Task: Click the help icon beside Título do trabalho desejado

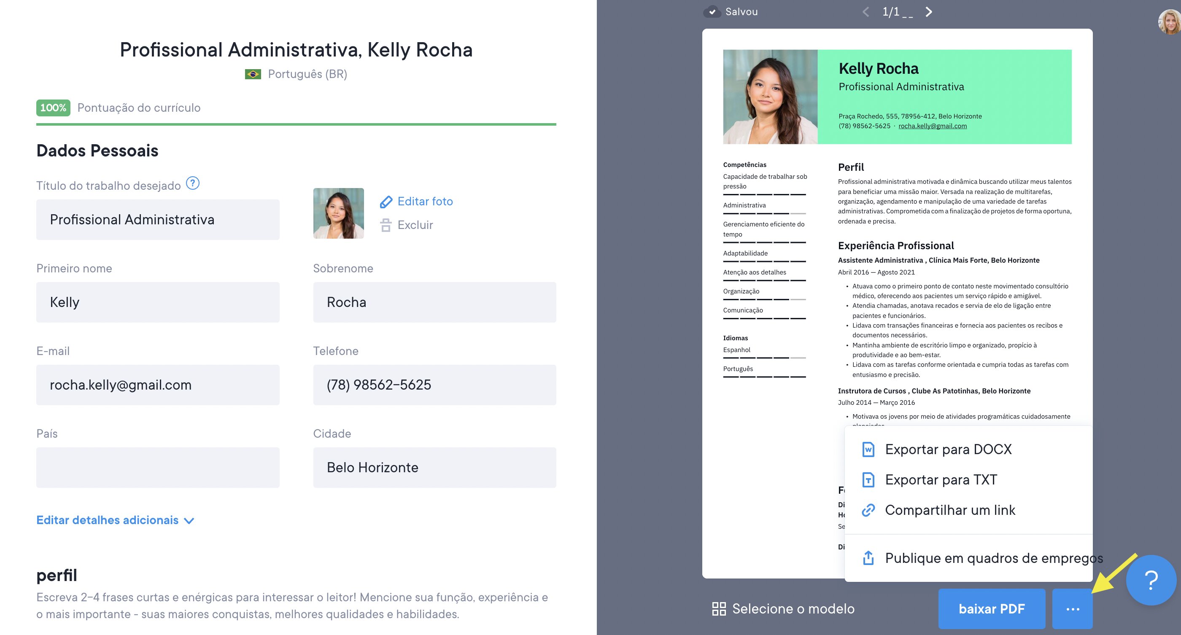Action: (193, 183)
